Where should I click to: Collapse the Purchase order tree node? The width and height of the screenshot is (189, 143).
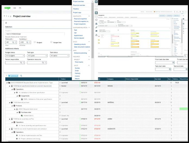17,113
